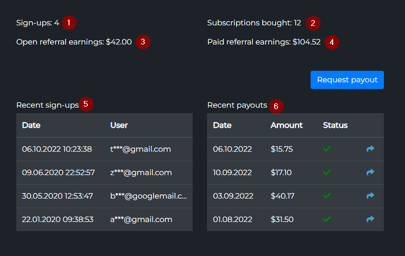The image size is (405, 256).
Task: Select the t***@gmail.com sign-up user cell
Action: pyautogui.click(x=140, y=149)
